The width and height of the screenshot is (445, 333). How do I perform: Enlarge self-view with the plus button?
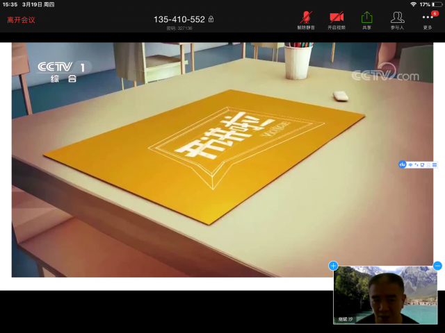pos(333,266)
